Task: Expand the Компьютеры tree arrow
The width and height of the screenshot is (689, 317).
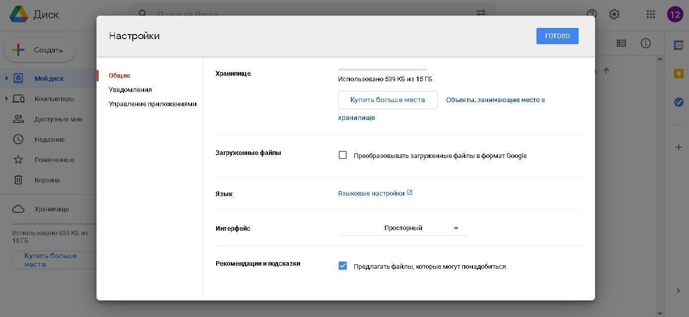Action: pyautogui.click(x=6, y=99)
